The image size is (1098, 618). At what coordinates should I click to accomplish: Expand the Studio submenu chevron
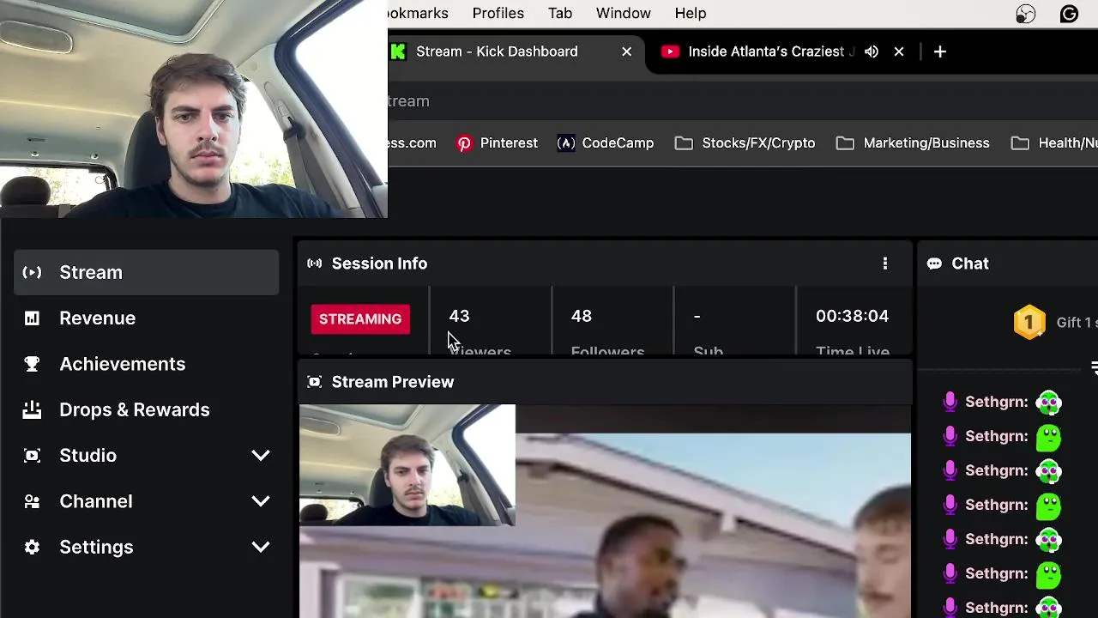261,456
